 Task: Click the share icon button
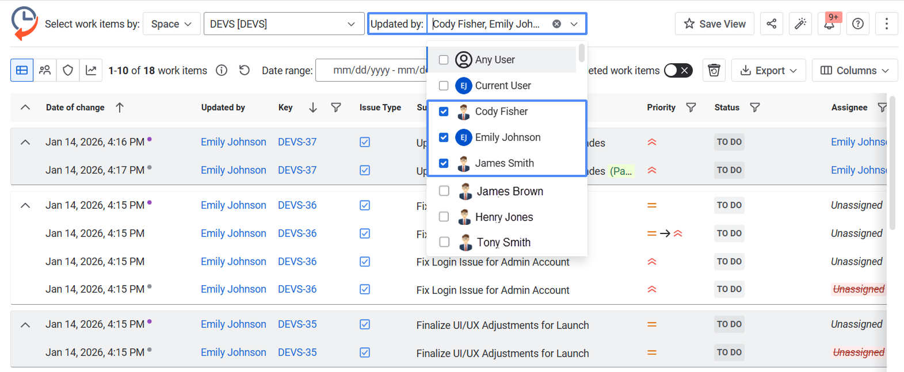[x=771, y=24]
